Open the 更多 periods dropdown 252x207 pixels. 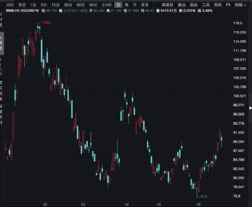[x=145, y=5]
